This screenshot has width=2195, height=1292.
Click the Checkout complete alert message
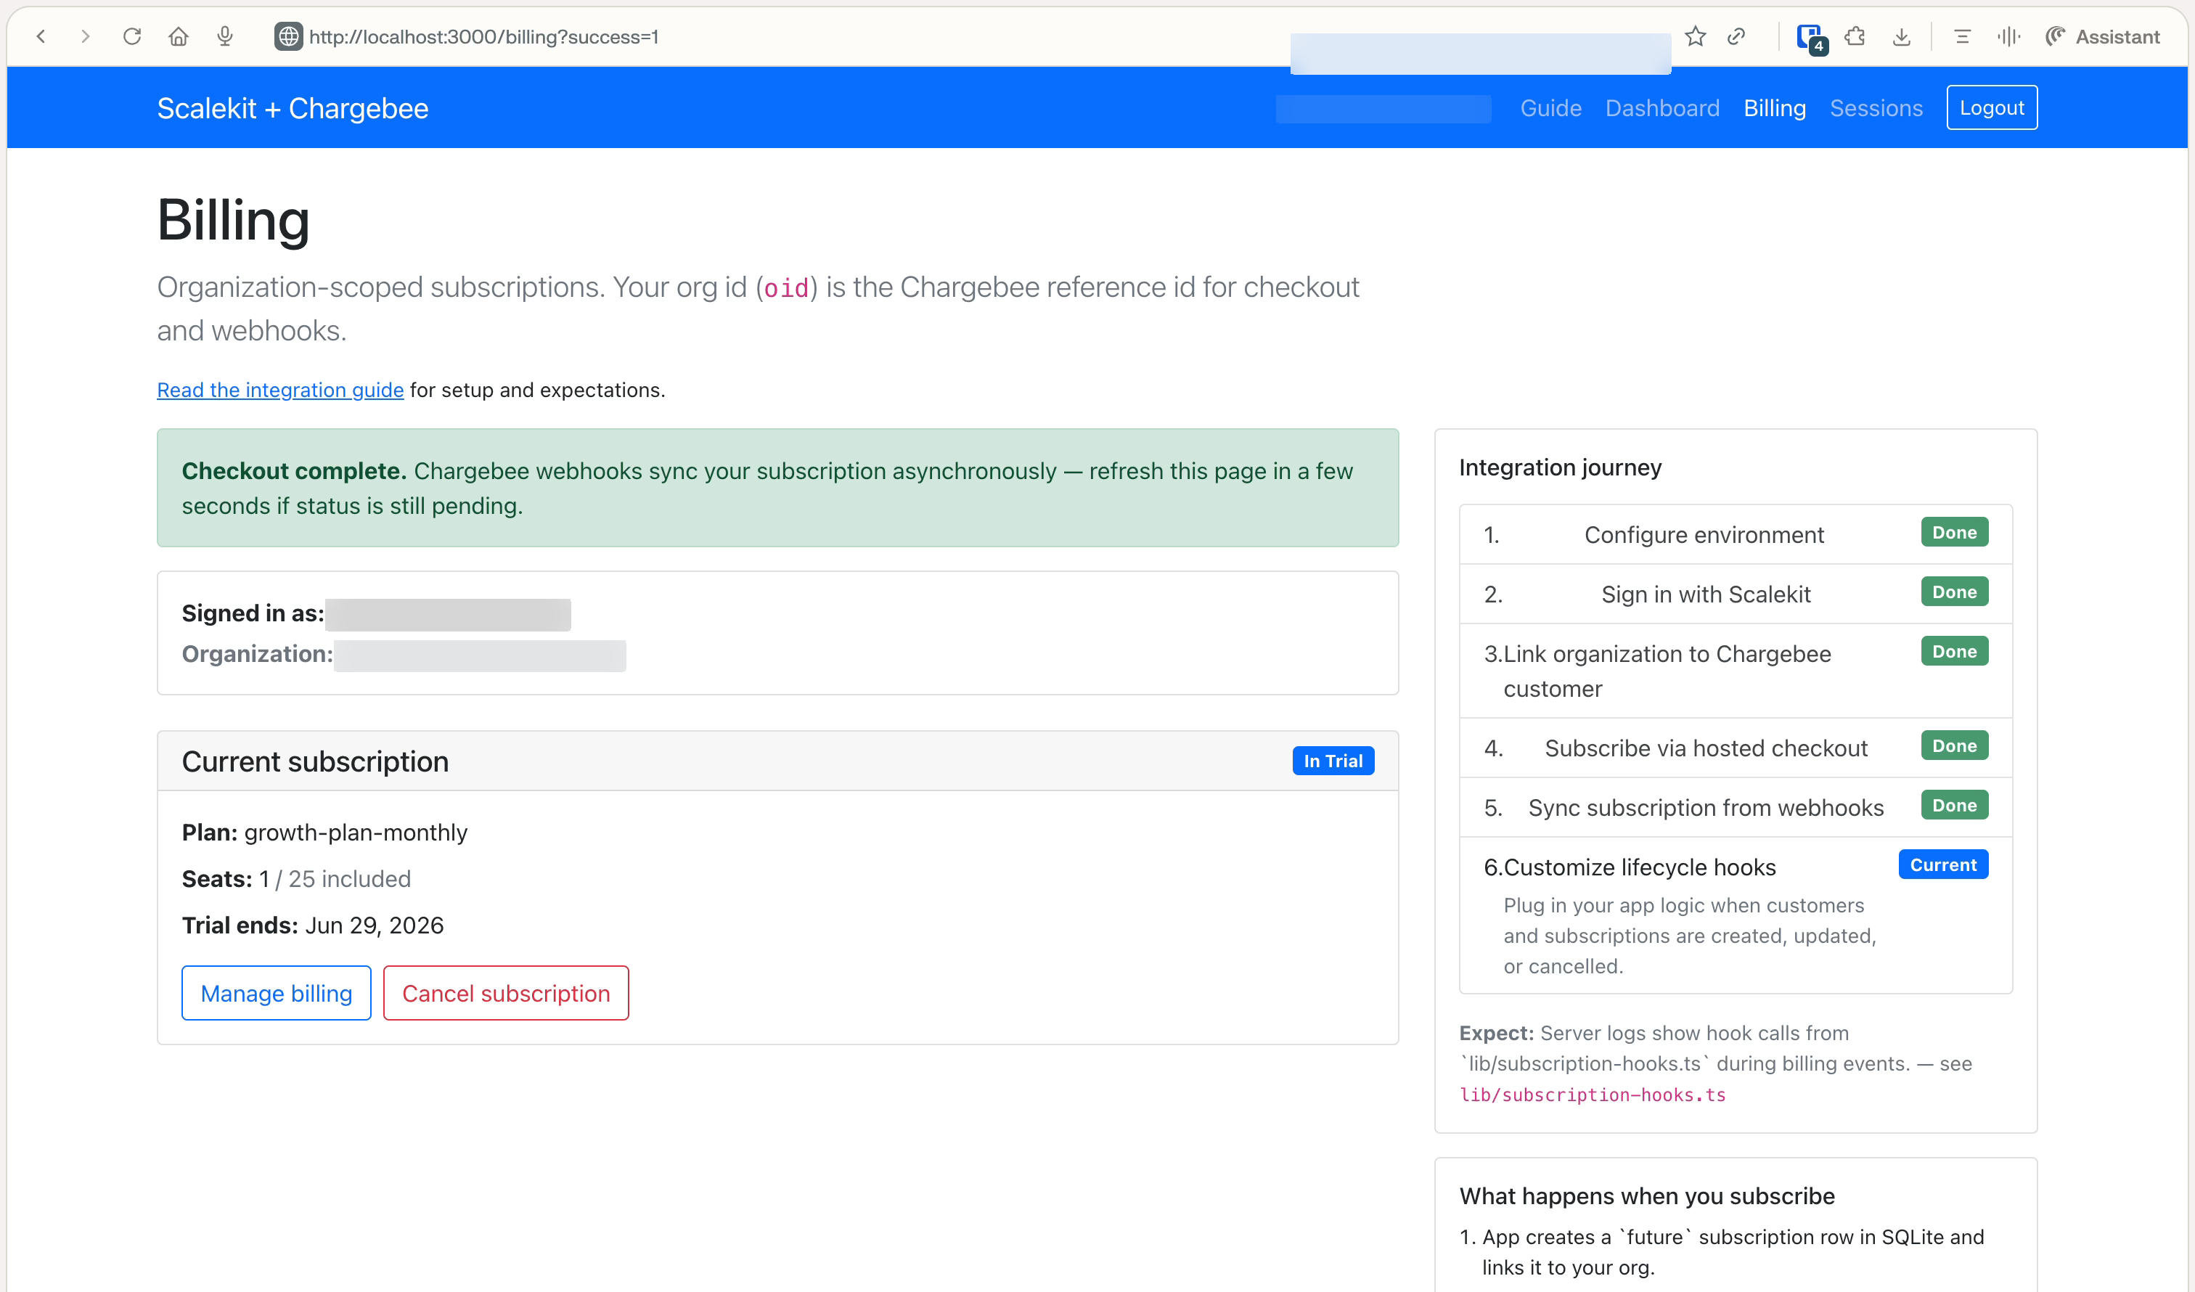coord(778,488)
